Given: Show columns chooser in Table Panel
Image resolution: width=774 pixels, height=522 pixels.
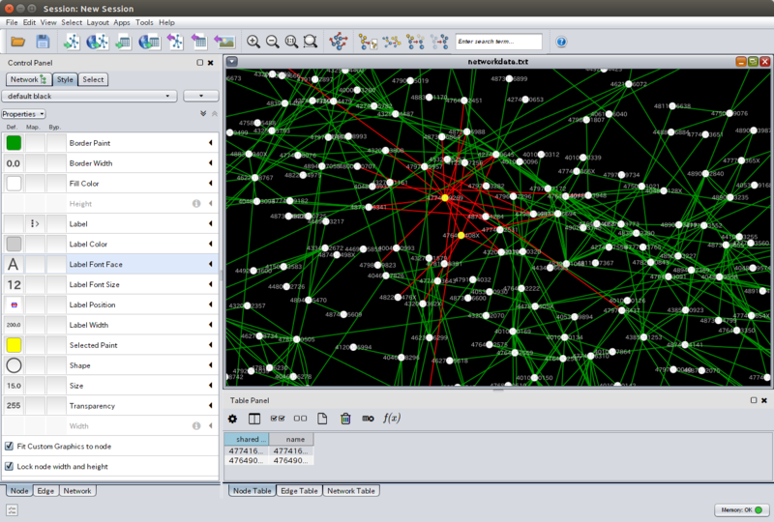Looking at the screenshot, I should [x=254, y=419].
